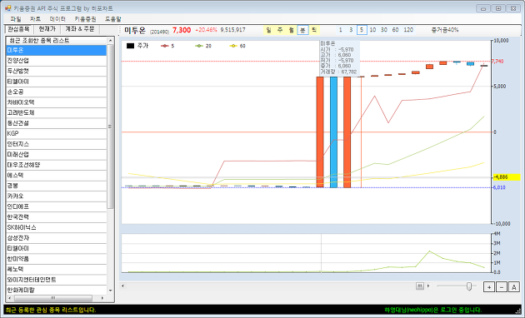Click the chart horizontal scrollbar right arrow

pos(428,286)
